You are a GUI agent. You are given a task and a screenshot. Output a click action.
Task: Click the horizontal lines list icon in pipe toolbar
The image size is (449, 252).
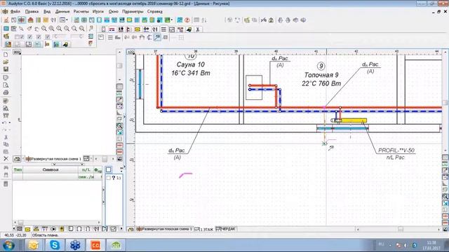tap(163, 29)
